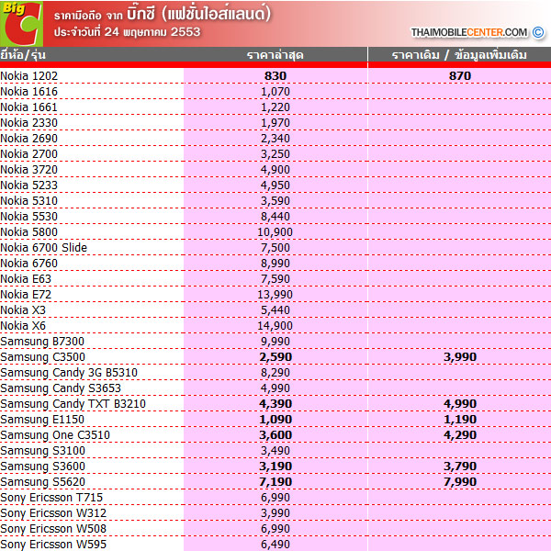Click the 870 original price value
551x551 pixels.
[460, 76]
